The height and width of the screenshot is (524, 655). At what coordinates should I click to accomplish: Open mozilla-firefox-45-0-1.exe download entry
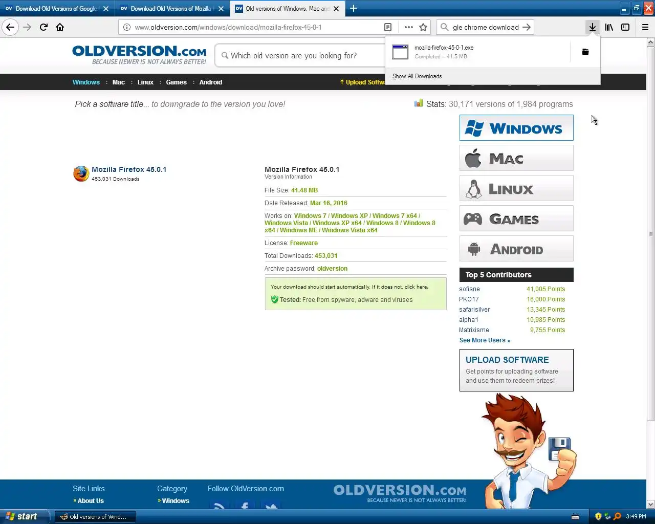pos(478,52)
